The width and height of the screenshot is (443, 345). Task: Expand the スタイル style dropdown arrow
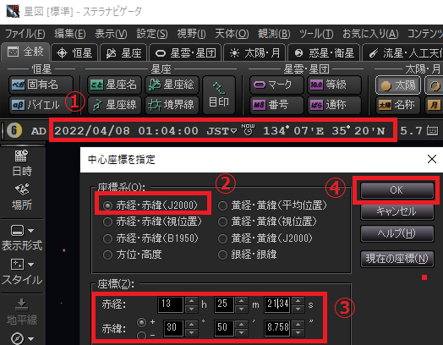point(30,265)
